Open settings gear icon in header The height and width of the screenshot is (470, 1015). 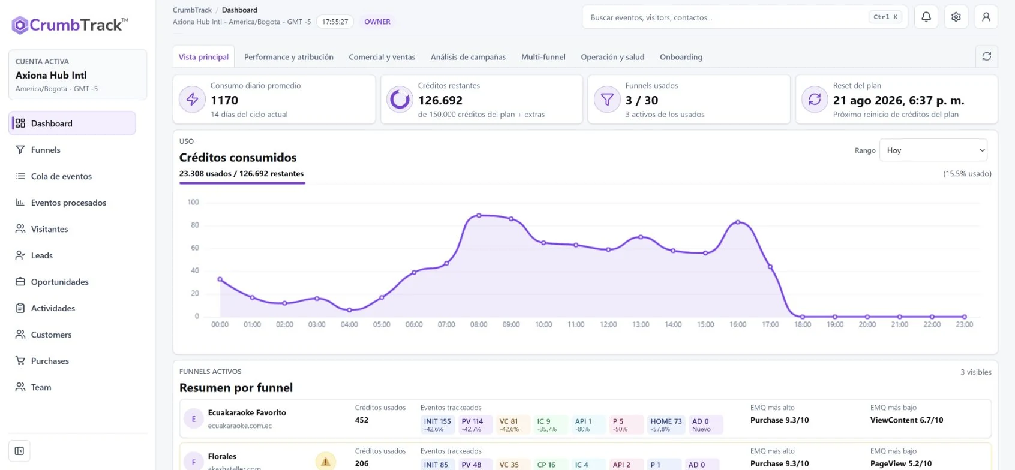(x=956, y=17)
